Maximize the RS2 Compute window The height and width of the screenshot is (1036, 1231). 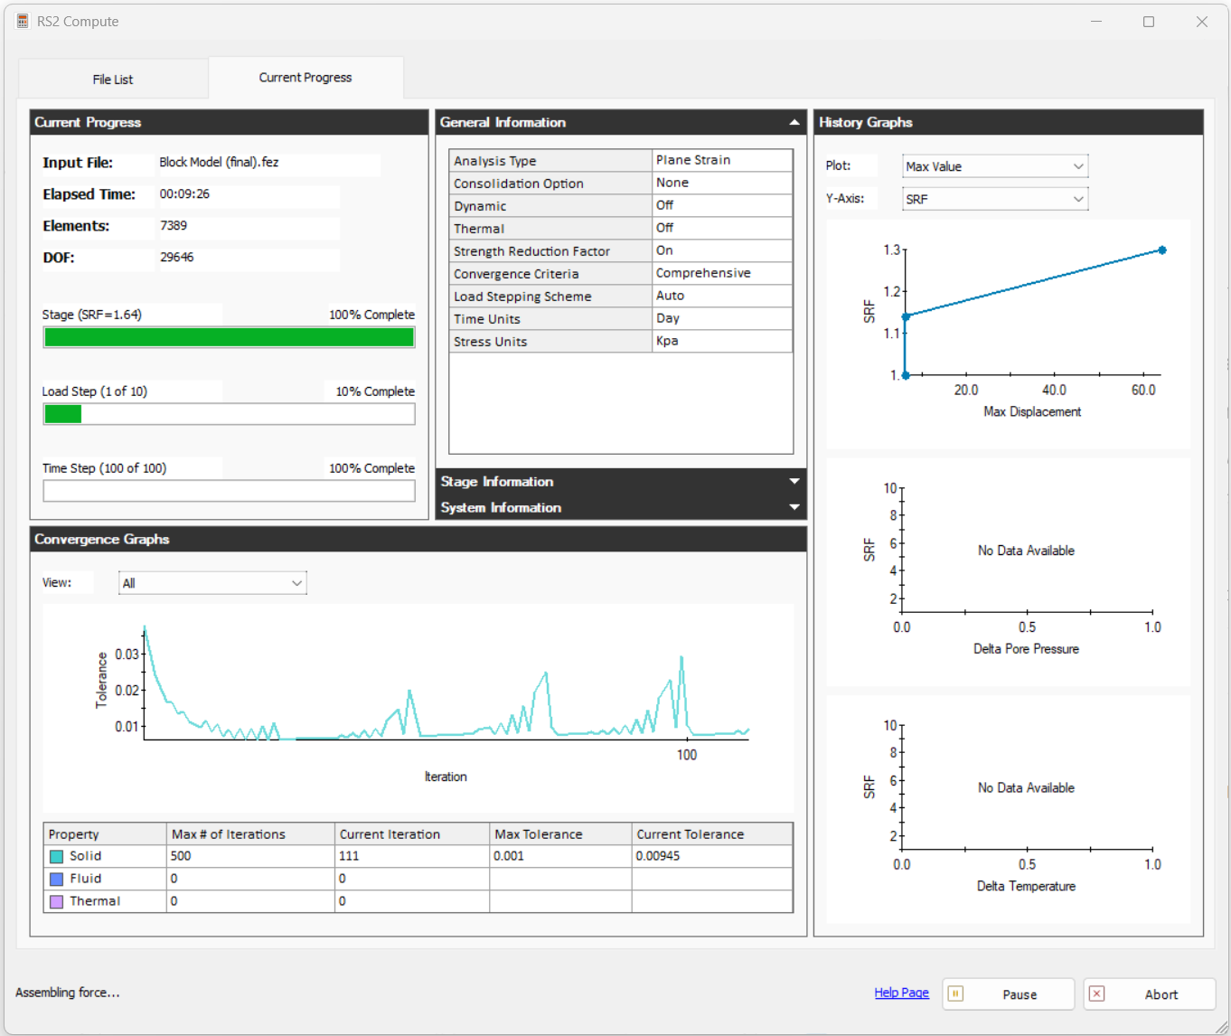(1149, 22)
